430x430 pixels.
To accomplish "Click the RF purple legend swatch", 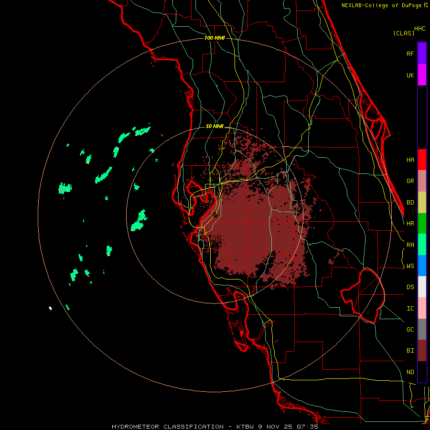I will (422, 54).
